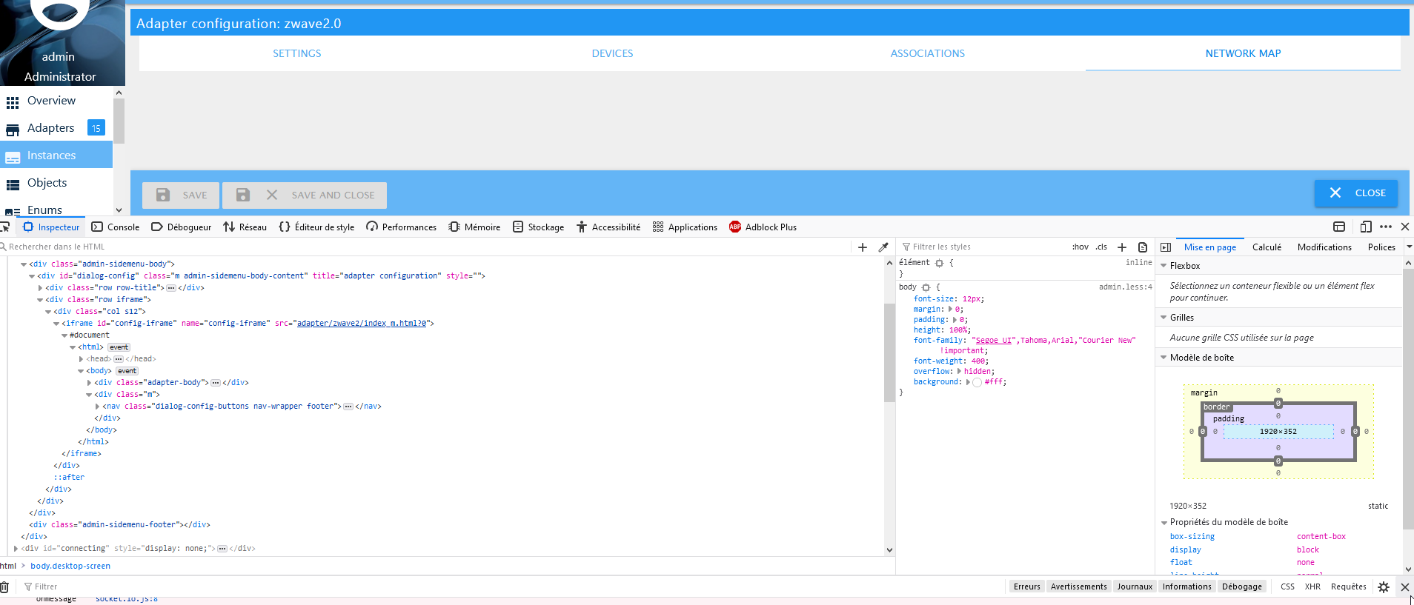This screenshot has width=1414, height=605.
Task: Expand the nav dialog-config-buttons node
Action: click(97, 407)
